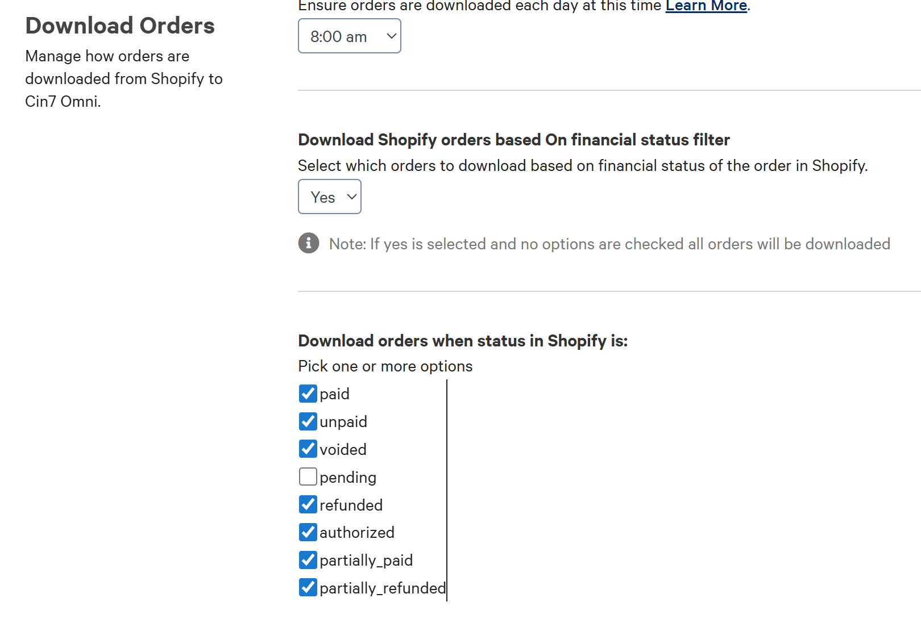The width and height of the screenshot is (921, 627).
Task: Click the refunded option label
Action: 351,505
